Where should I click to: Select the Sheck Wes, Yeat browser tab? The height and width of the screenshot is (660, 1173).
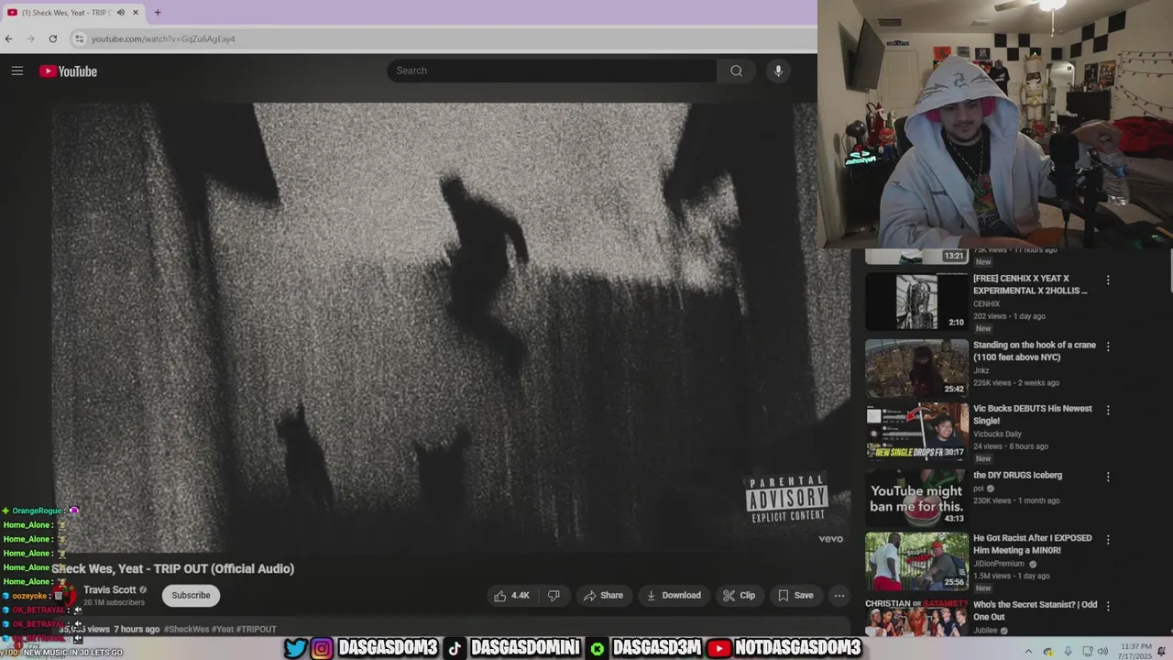73,13
